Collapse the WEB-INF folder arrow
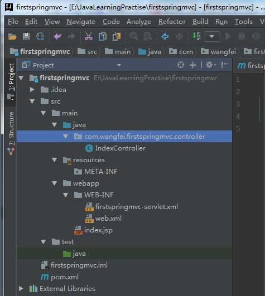This screenshot has width=265, height=296. [65, 195]
